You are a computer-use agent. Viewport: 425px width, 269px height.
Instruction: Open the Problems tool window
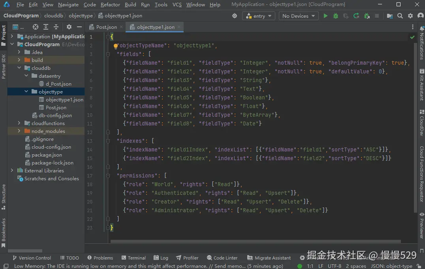coord(100,258)
